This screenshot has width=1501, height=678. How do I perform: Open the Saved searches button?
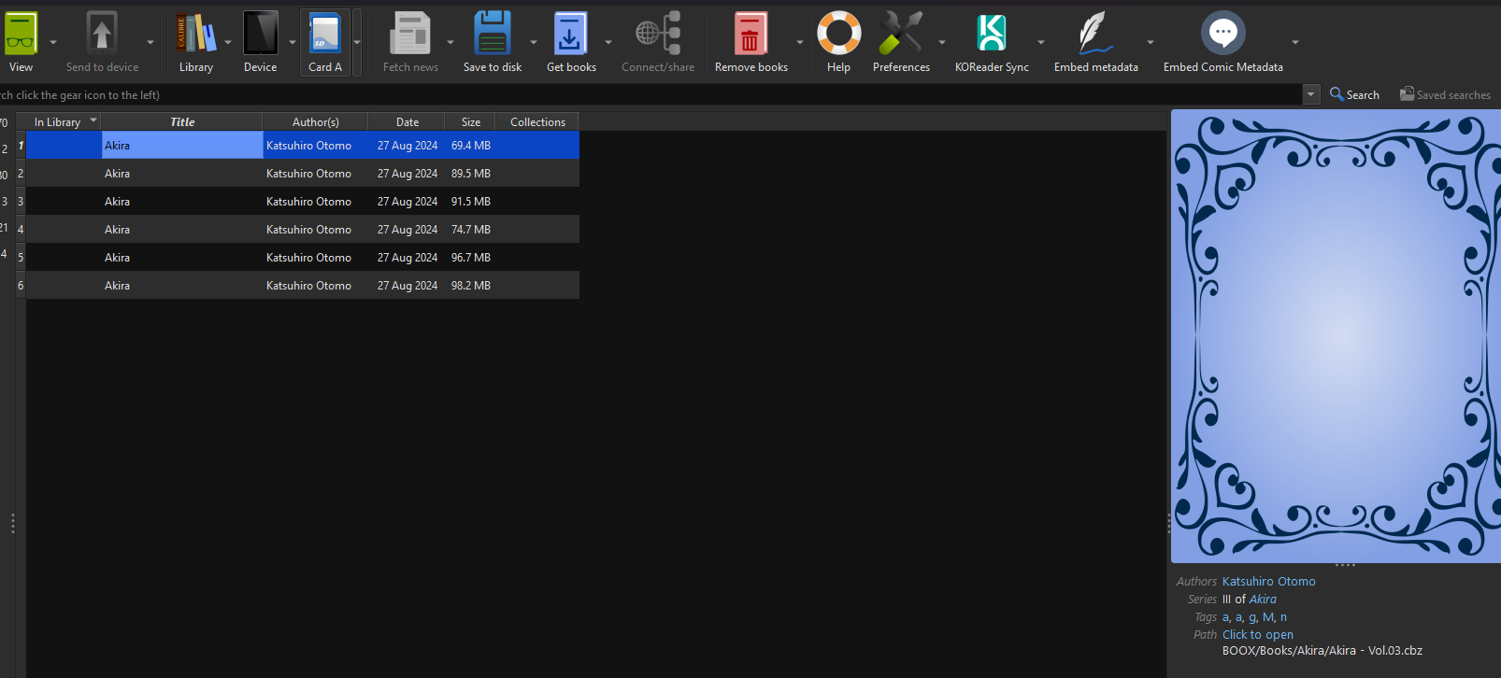point(1445,94)
